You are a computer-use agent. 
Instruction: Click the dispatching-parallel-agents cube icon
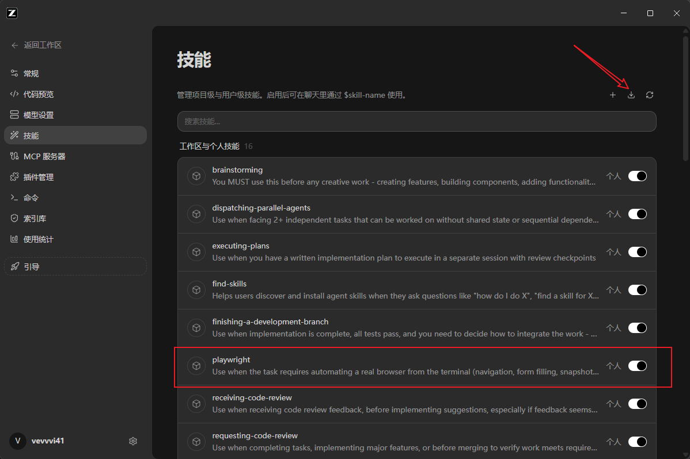point(196,214)
